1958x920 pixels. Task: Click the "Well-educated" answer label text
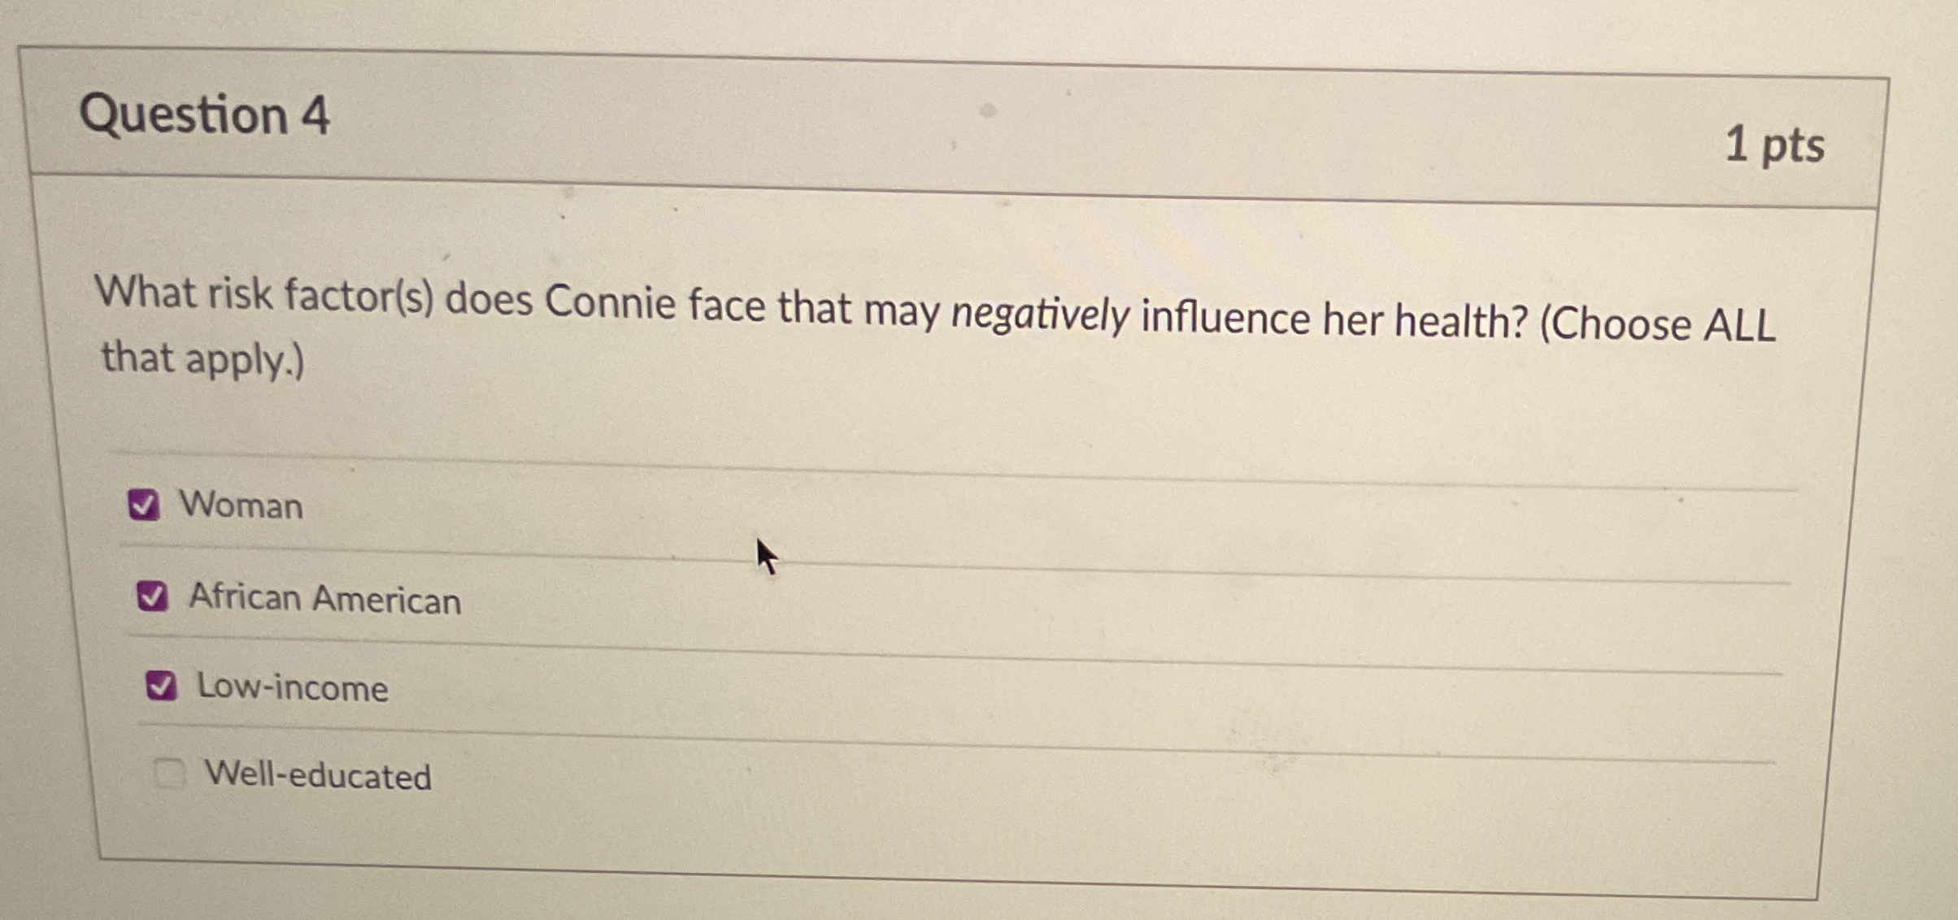tap(319, 775)
